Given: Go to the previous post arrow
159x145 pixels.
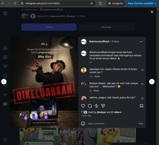Looking at the screenshot, I should point(4,82).
